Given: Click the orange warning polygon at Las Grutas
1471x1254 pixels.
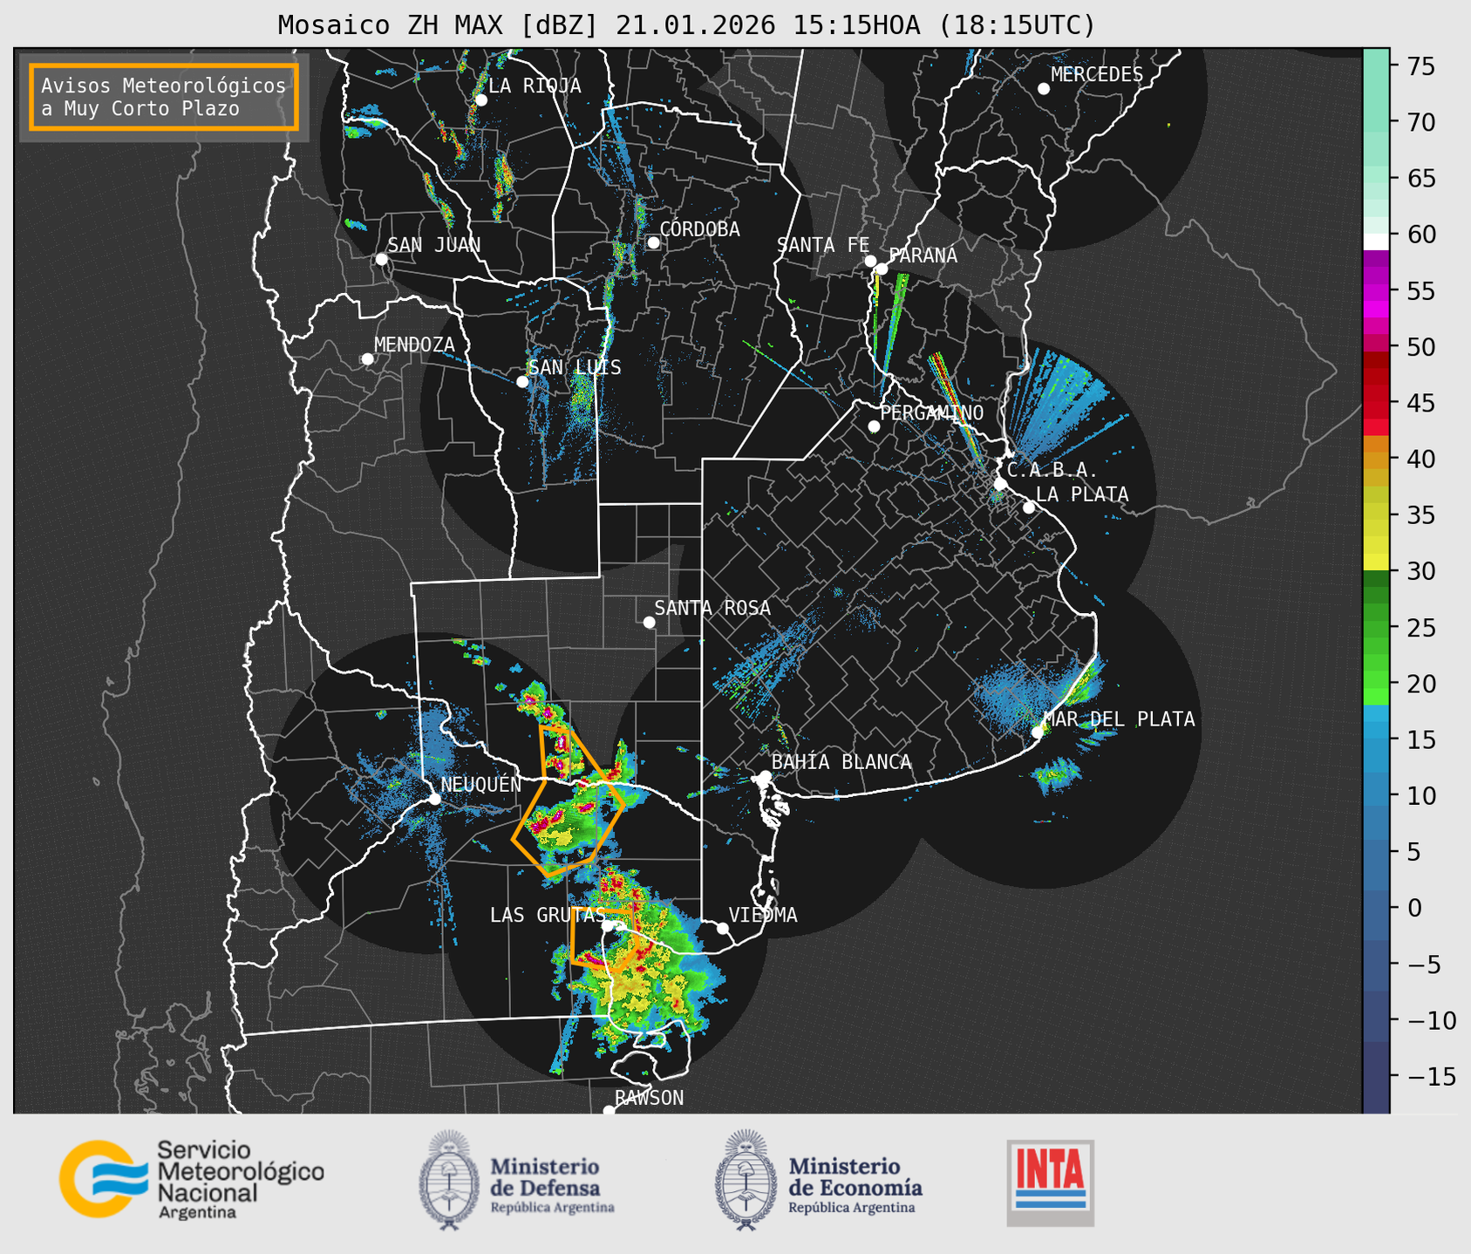Looking at the screenshot, I should point(605,940).
